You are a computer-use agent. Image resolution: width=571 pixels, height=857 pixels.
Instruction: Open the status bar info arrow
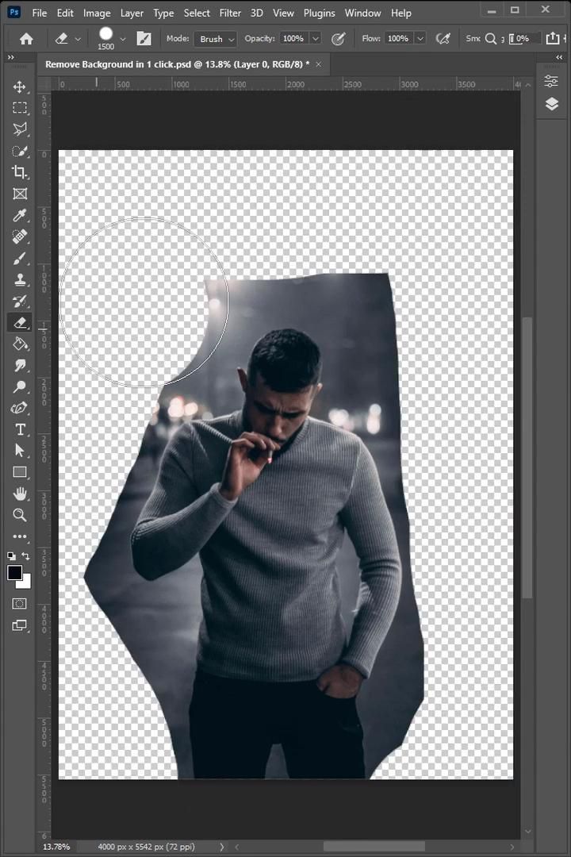click(x=222, y=847)
